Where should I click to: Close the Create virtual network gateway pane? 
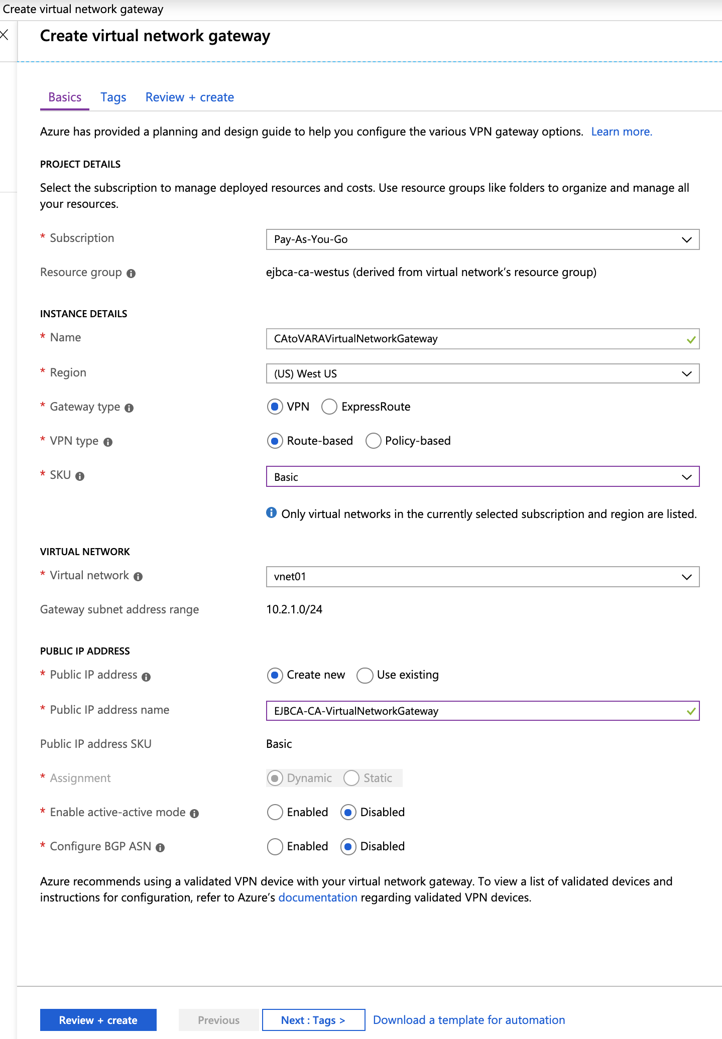click(5, 35)
